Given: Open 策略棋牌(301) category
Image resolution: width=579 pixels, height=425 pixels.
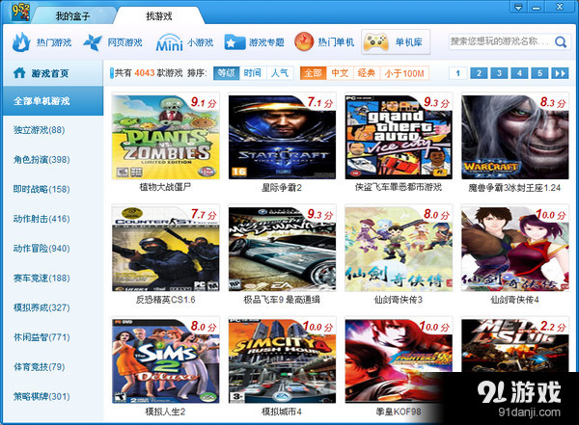Looking at the screenshot, I should 41,396.
